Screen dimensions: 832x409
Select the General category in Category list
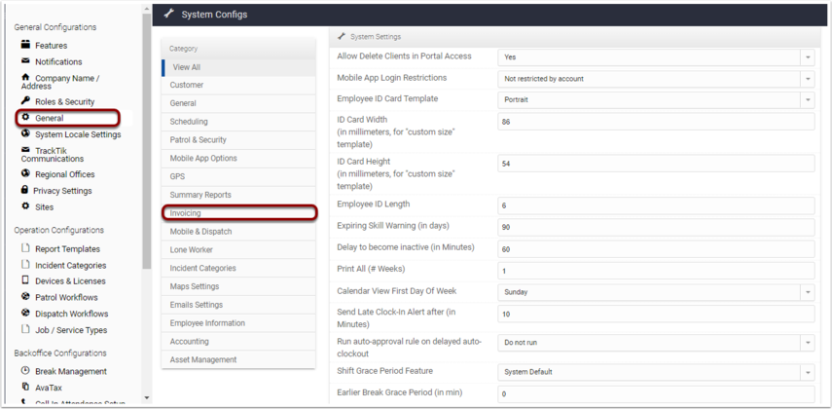238,103
